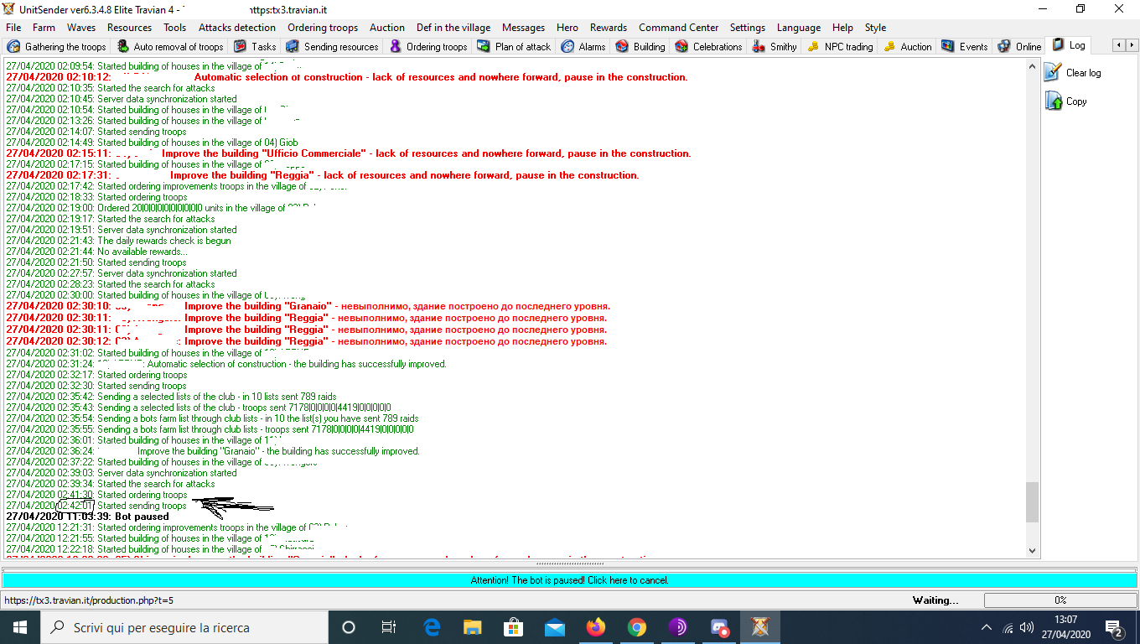Click the Auto removal of troops tab icon
This screenshot has width=1140, height=644.
pos(123,47)
